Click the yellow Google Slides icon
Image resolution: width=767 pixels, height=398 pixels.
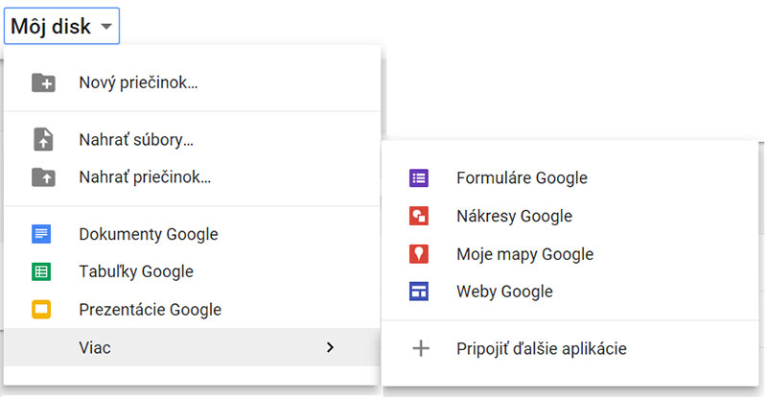tap(41, 310)
